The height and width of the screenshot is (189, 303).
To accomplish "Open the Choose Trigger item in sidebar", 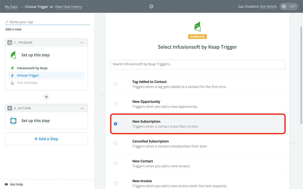I will tap(28, 76).
